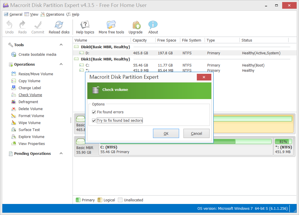Open the About dialog icon
Viewport: 299px width, 215px height.
click(x=153, y=25)
